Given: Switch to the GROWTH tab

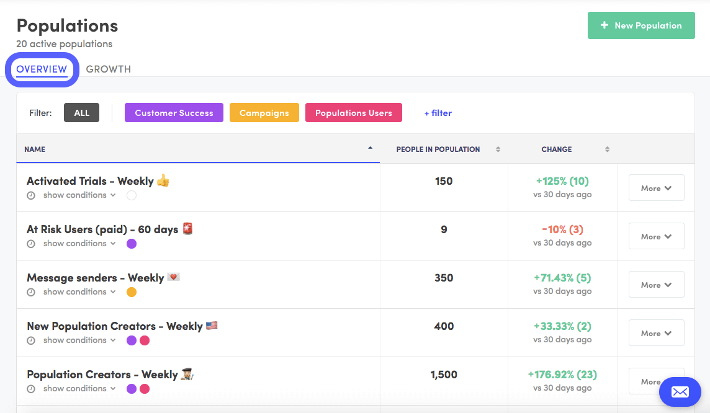Looking at the screenshot, I should 109,69.
